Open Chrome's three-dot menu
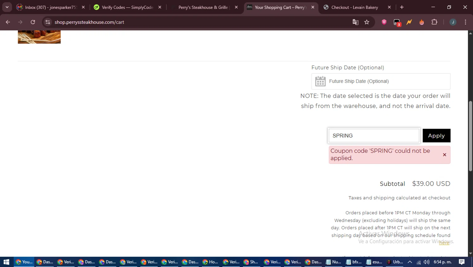 click(x=465, y=22)
